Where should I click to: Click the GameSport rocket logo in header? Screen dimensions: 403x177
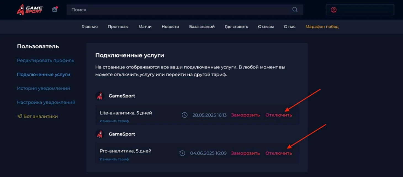tap(30, 10)
